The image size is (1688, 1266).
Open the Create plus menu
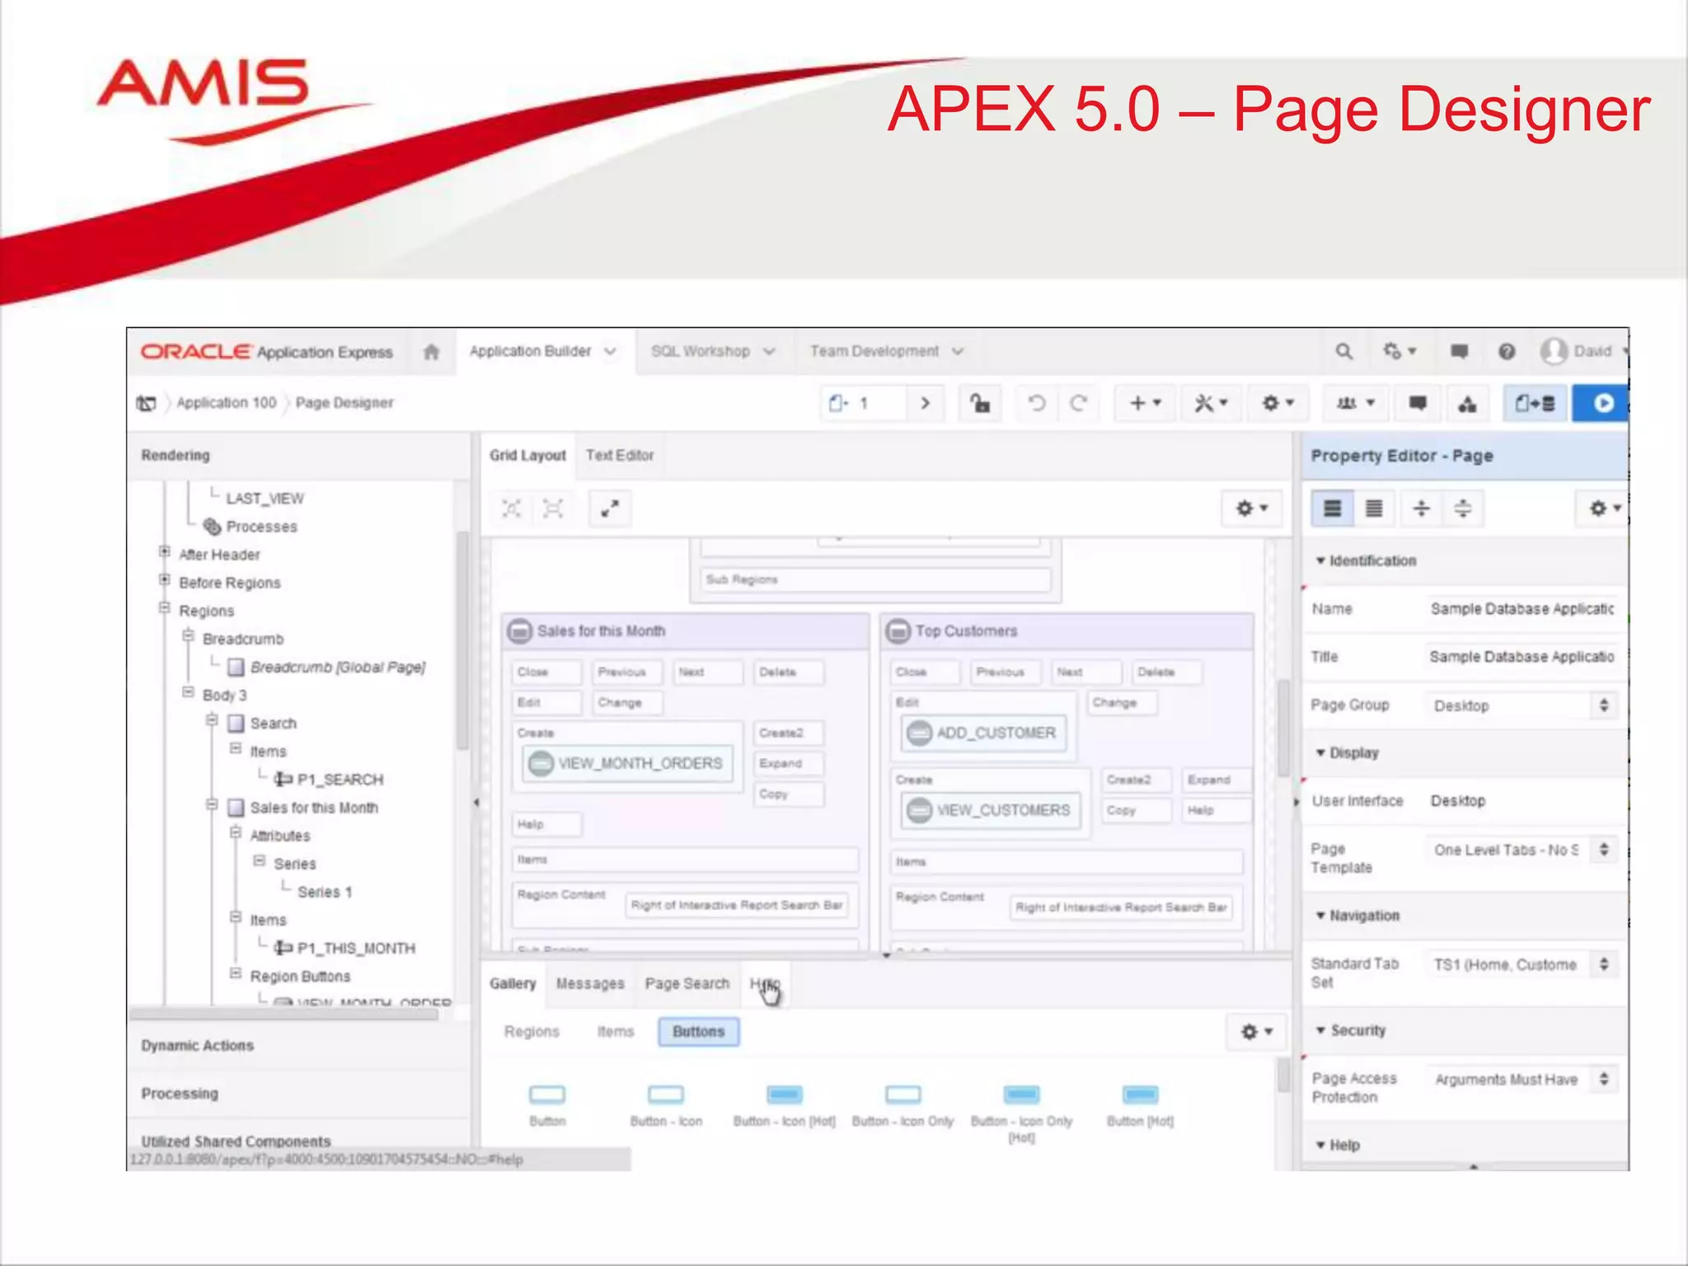click(1145, 403)
